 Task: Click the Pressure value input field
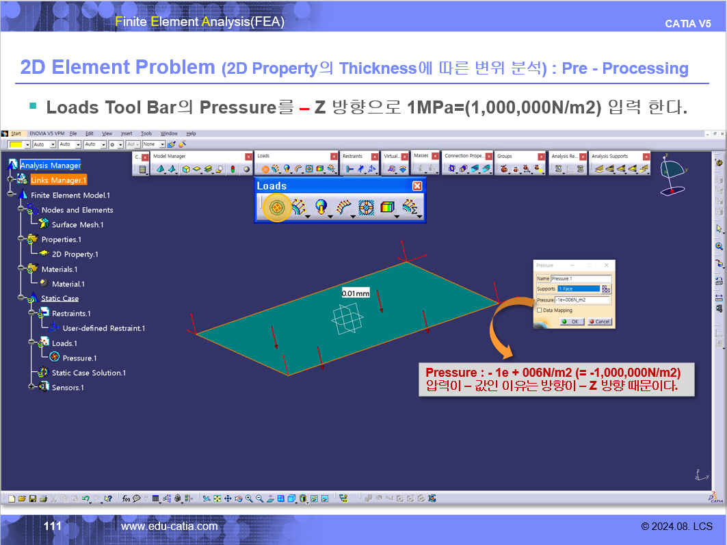coord(582,300)
